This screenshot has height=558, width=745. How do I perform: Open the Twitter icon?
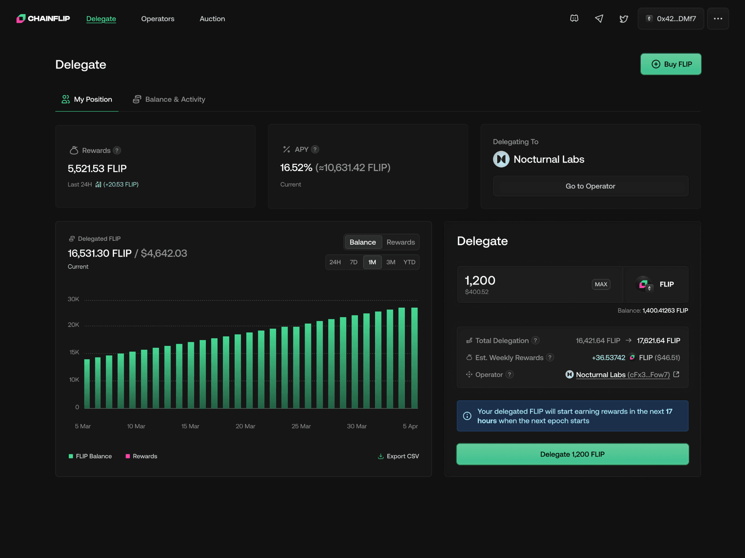pyautogui.click(x=624, y=19)
